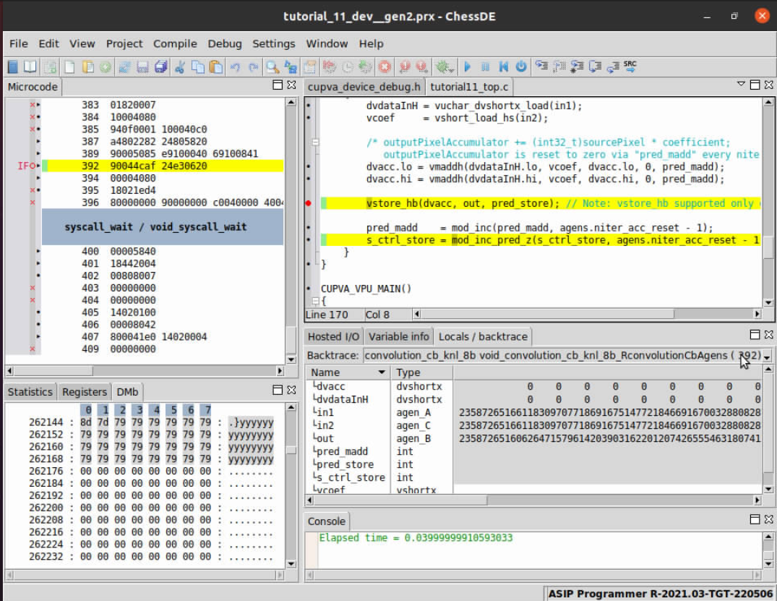The width and height of the screenshot is (777, 601).
Task: Switch to the cupva_device_debug.h tab
Action: coord(364,88)
